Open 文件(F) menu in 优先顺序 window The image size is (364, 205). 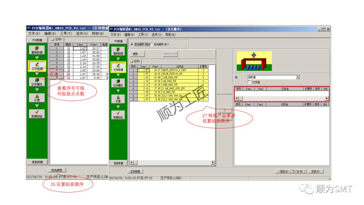(116, 35)
